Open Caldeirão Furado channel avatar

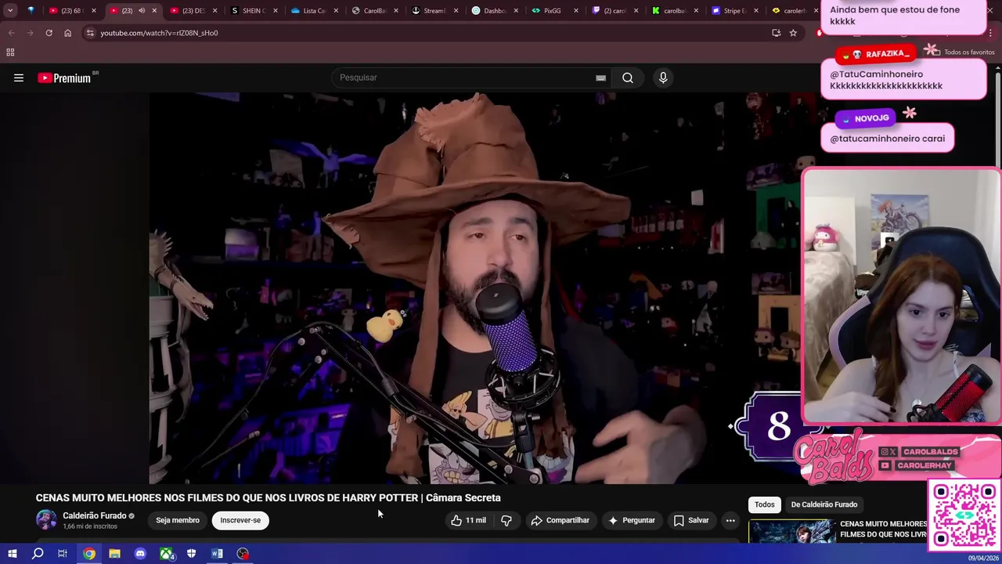[46, 520]
